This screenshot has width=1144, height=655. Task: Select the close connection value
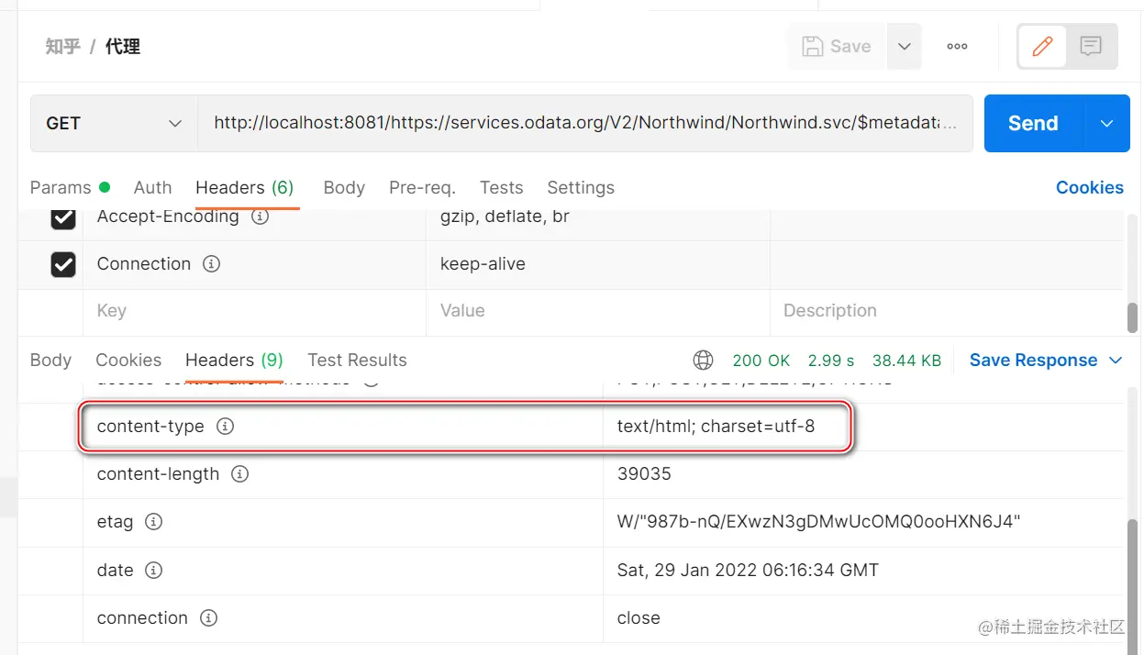pos(639,618)
